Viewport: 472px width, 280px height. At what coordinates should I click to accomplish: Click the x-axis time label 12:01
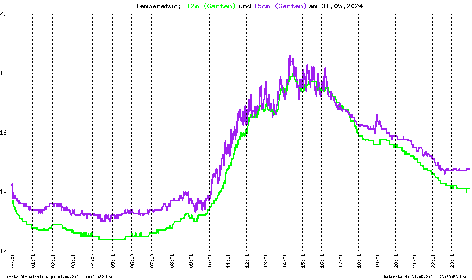[x=247, y=261]
